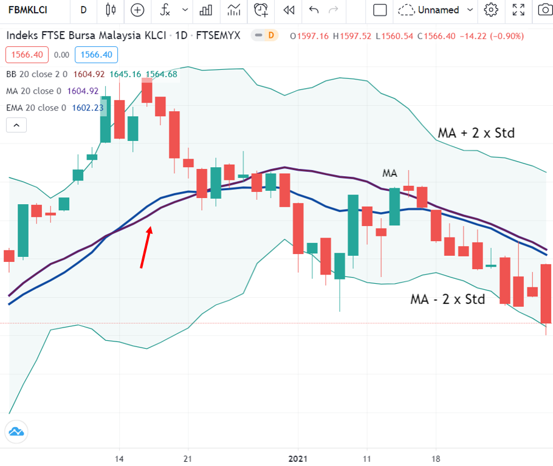Select the EMA 20 close indicator label
553x466 pixels.
pyautogui.click(x=38, y=106)
